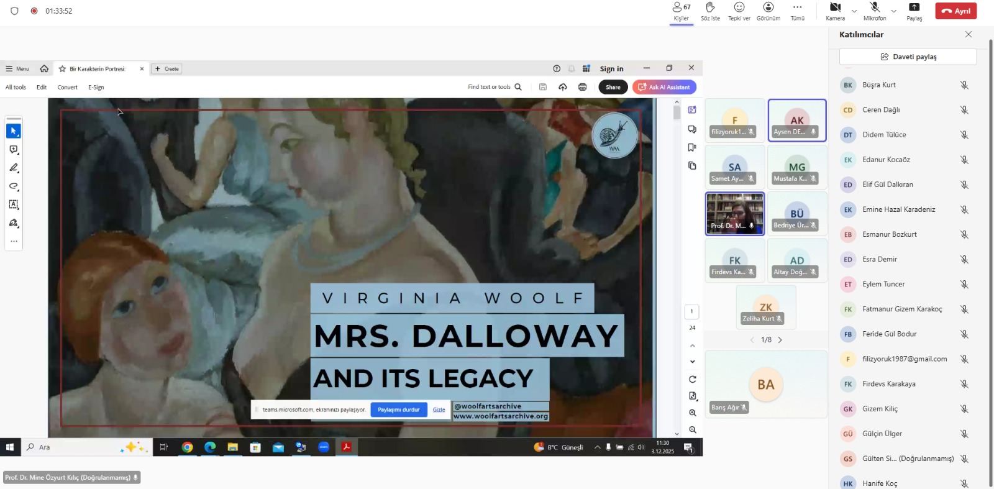This screenshot has width=994, height=489.
Task: Leave the meeting with Ayrıl
Action: [x=955, y=11]
